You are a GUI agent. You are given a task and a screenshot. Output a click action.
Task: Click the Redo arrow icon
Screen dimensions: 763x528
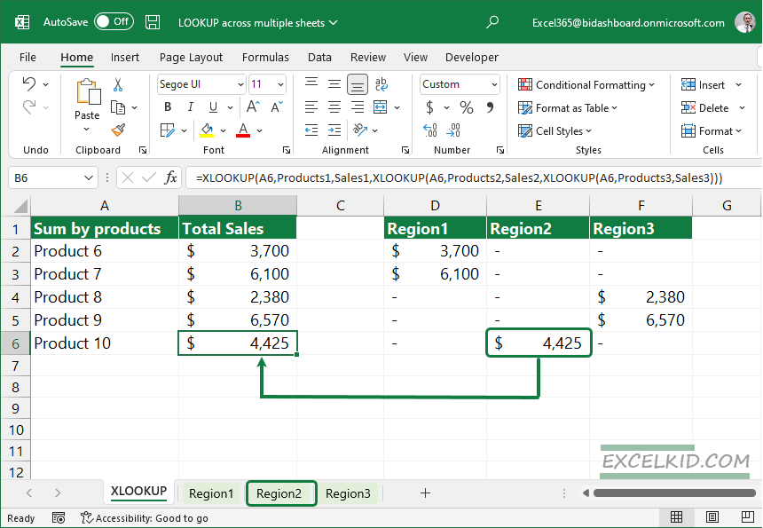(28, 107)
